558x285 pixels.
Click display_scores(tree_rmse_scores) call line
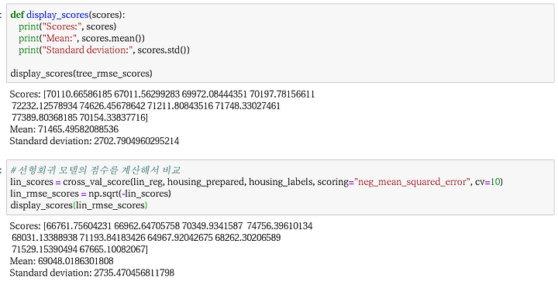[81, 74]
